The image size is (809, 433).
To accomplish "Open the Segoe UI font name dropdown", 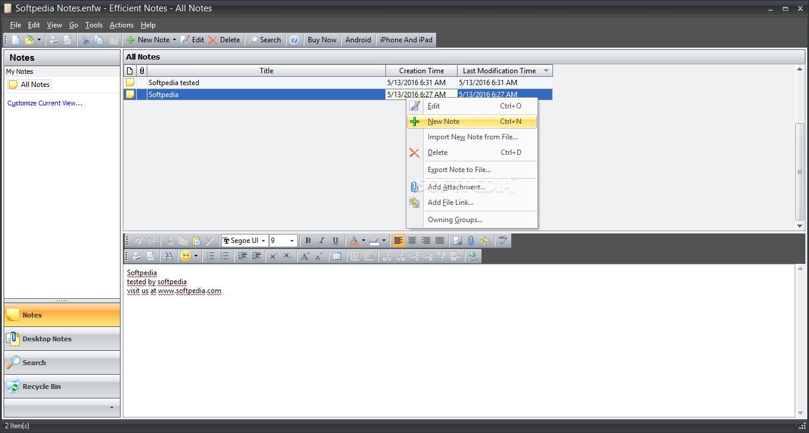I will (x=263, y=241).
